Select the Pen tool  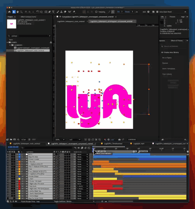click(50, 12)
